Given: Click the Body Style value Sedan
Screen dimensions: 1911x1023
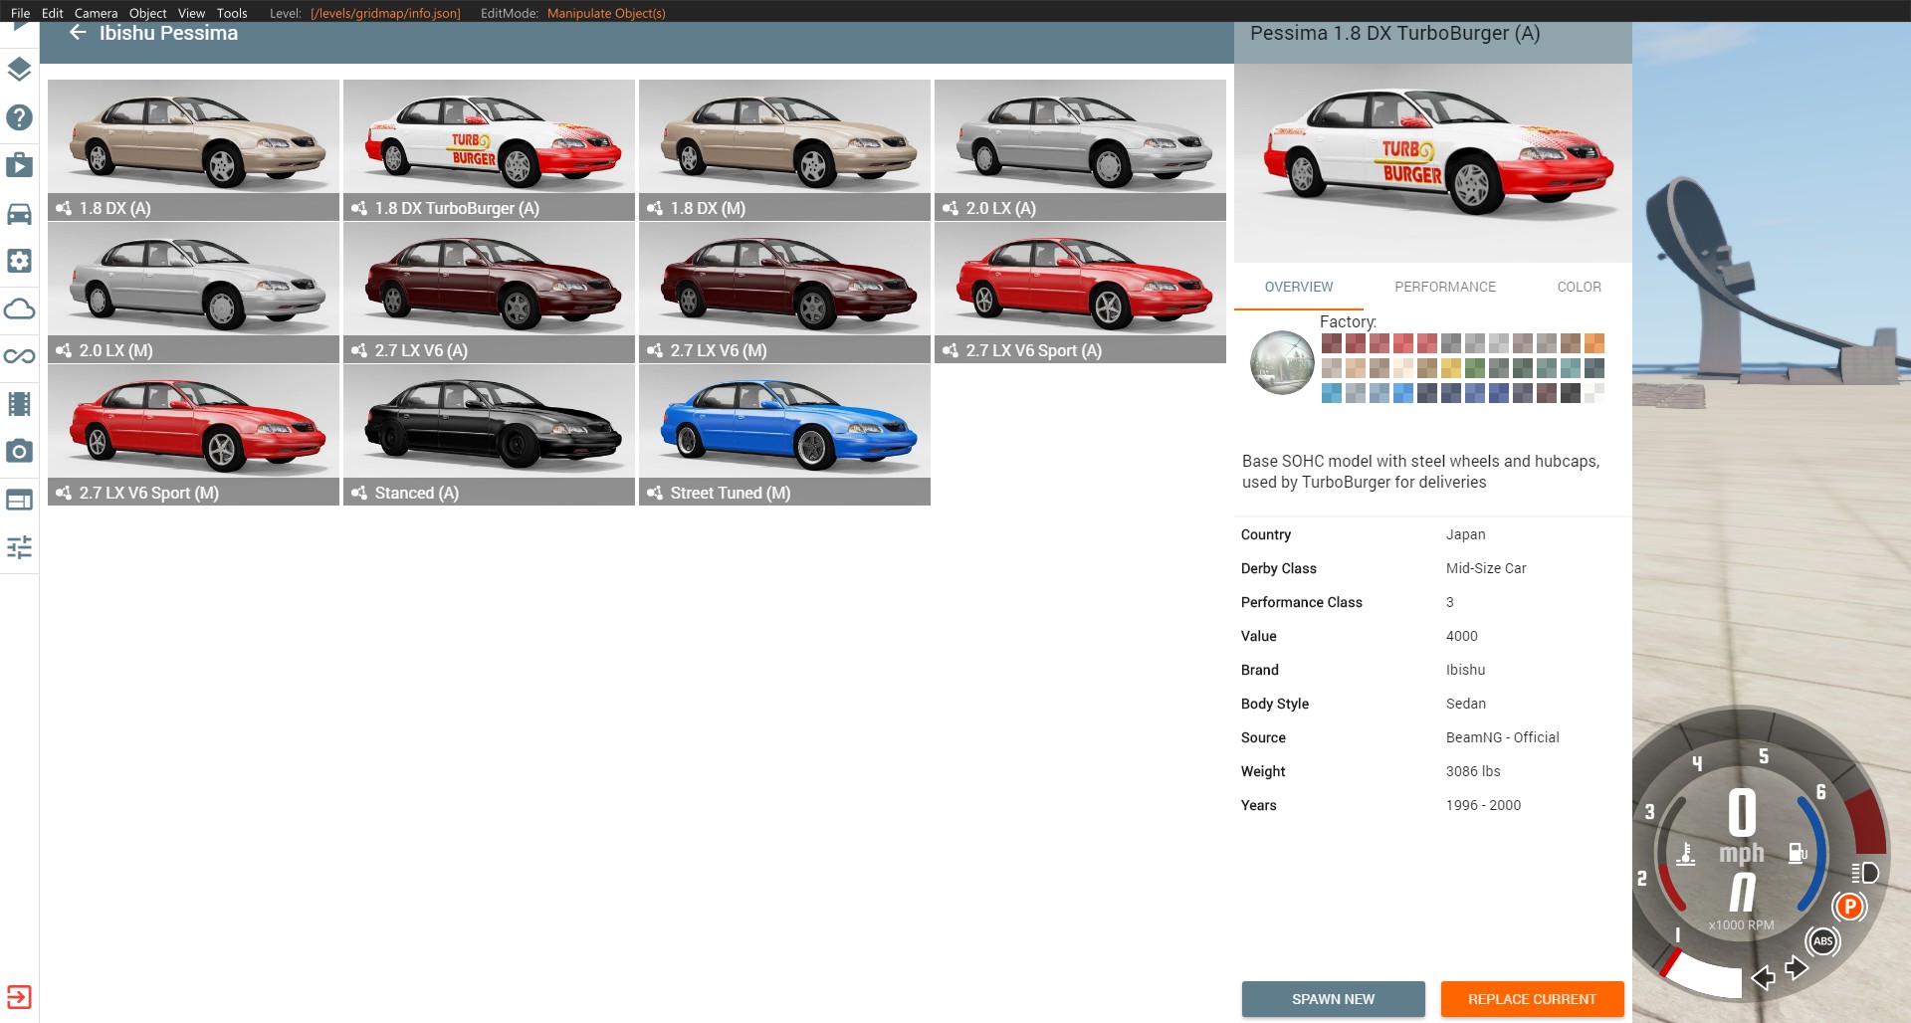Looking at the screenshot, I should (x=1466, y=704).
